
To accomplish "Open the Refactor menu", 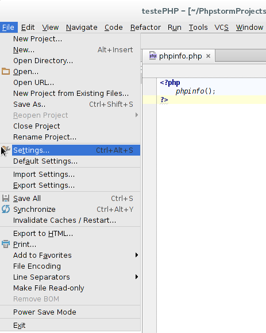I will coord(145,28).
